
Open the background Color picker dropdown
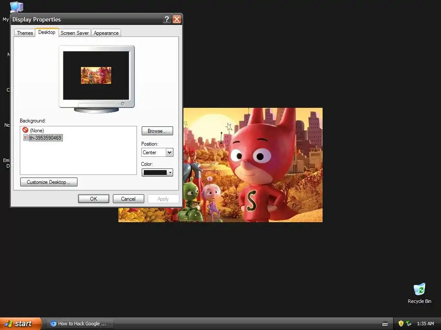pyautogui.click(x=157, y=173)
